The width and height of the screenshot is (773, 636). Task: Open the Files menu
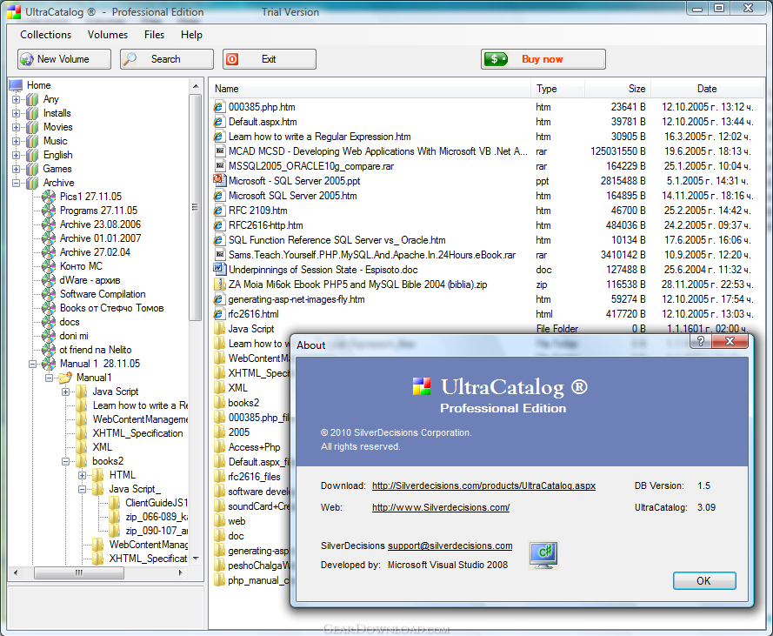click(x=154, y=35)
